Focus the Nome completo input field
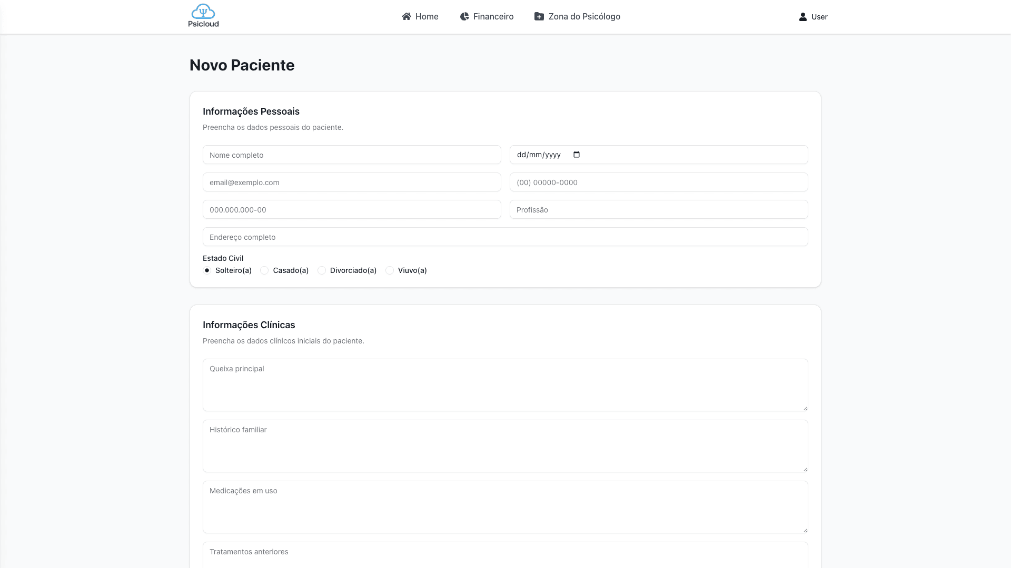Viewport: 1011px width, 568px height. [352, 155]
